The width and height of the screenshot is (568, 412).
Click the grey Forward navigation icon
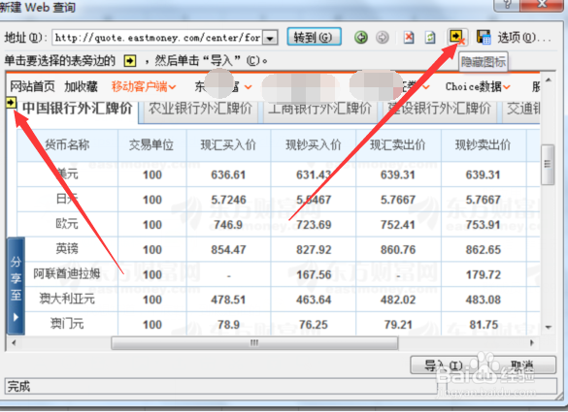383,37
